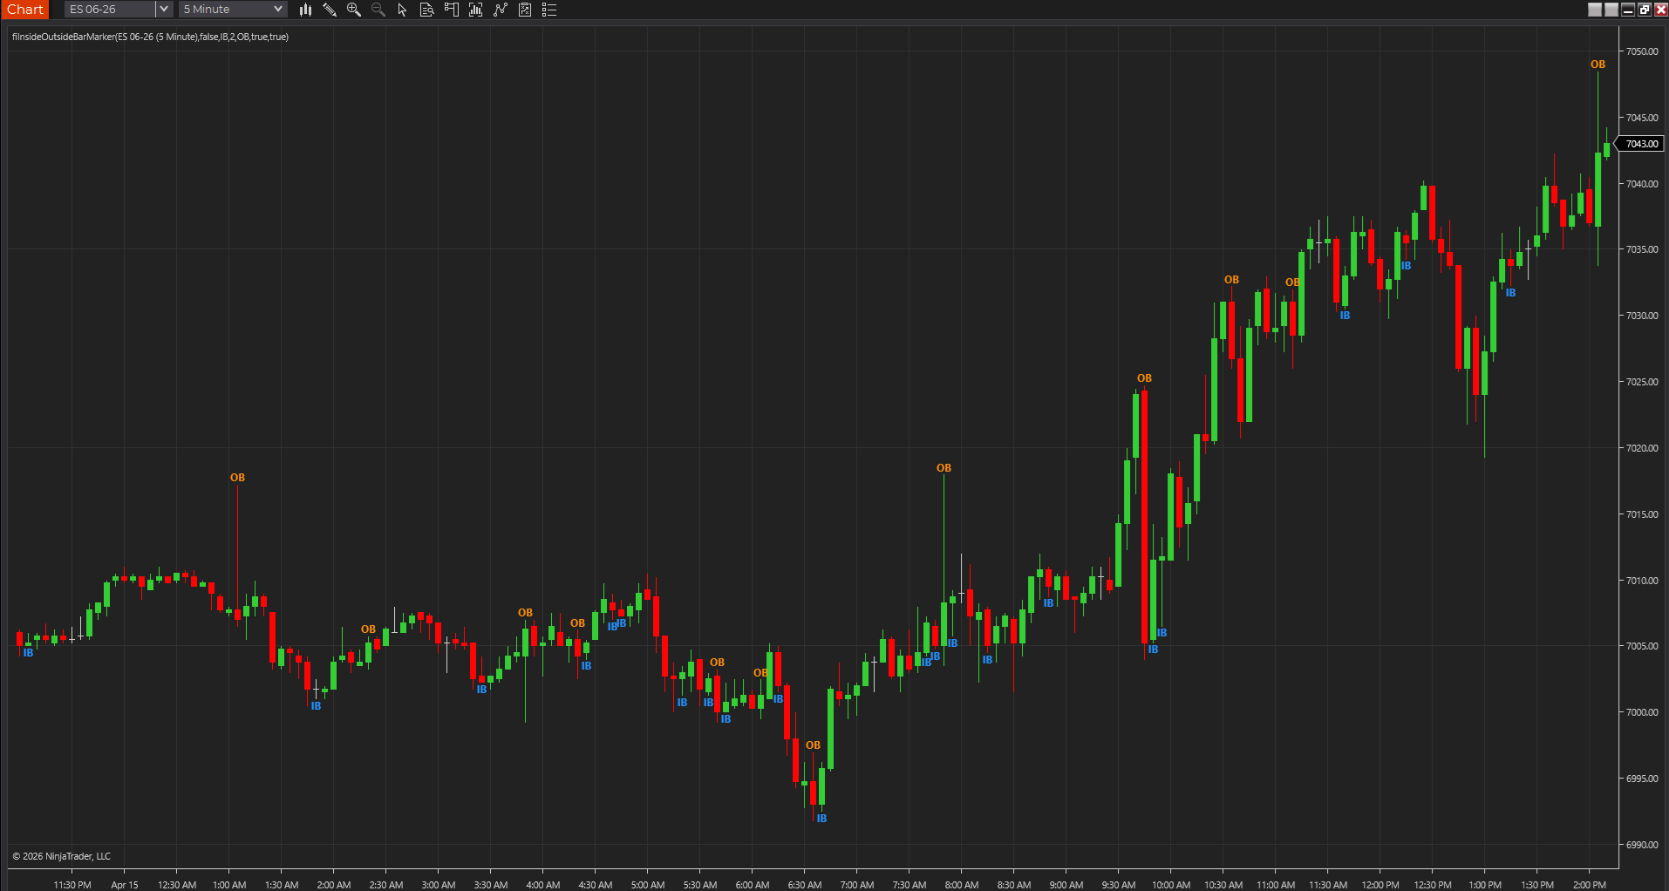Open the Strategies icon
1669x891 pixels.
[500, 10]
